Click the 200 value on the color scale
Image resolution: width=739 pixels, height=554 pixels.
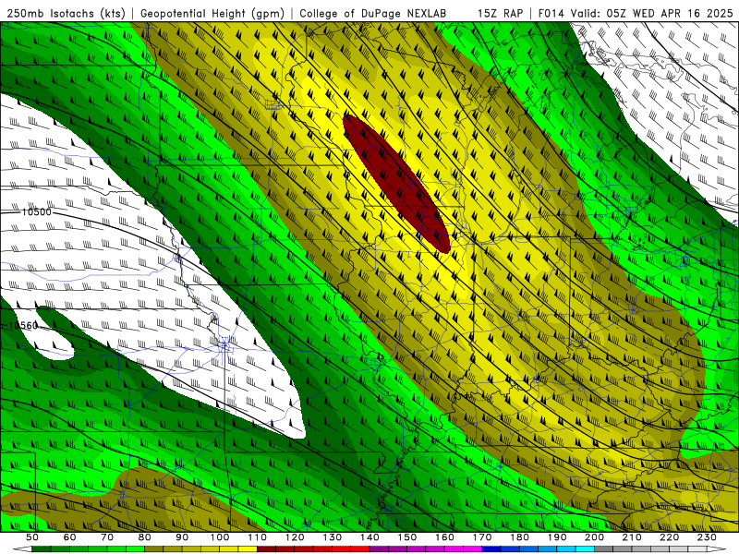coord(594,537)
